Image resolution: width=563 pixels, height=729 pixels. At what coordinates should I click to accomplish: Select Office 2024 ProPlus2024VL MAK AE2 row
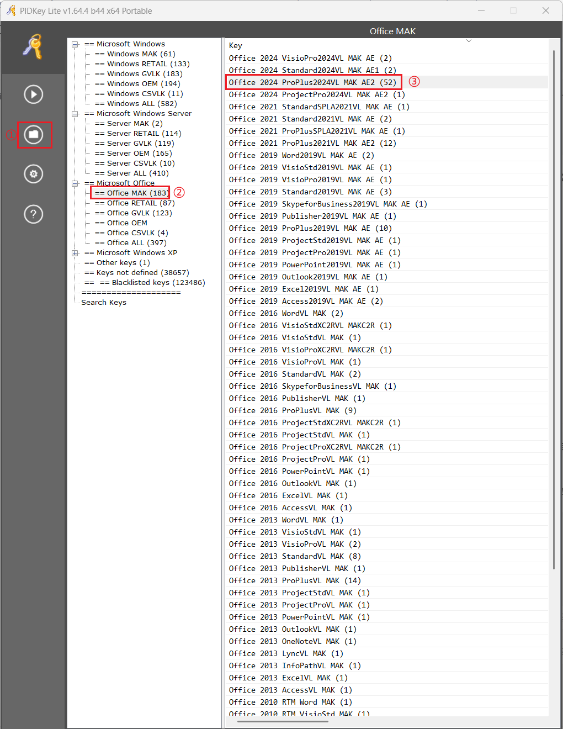(312, 82)
